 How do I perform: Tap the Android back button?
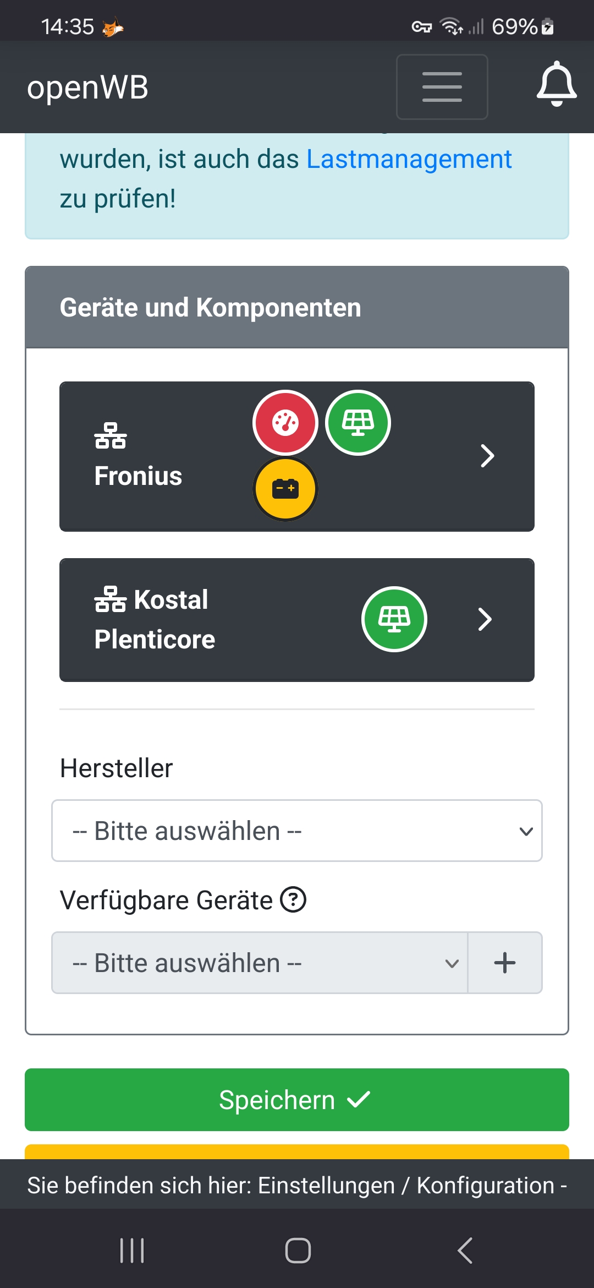click(465, 1250)
